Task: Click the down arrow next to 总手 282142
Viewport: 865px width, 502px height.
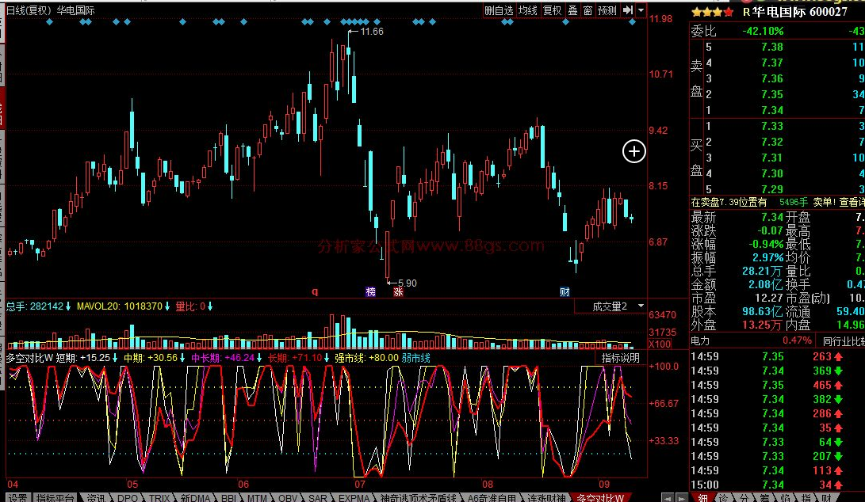Action: tap(68, 306)
